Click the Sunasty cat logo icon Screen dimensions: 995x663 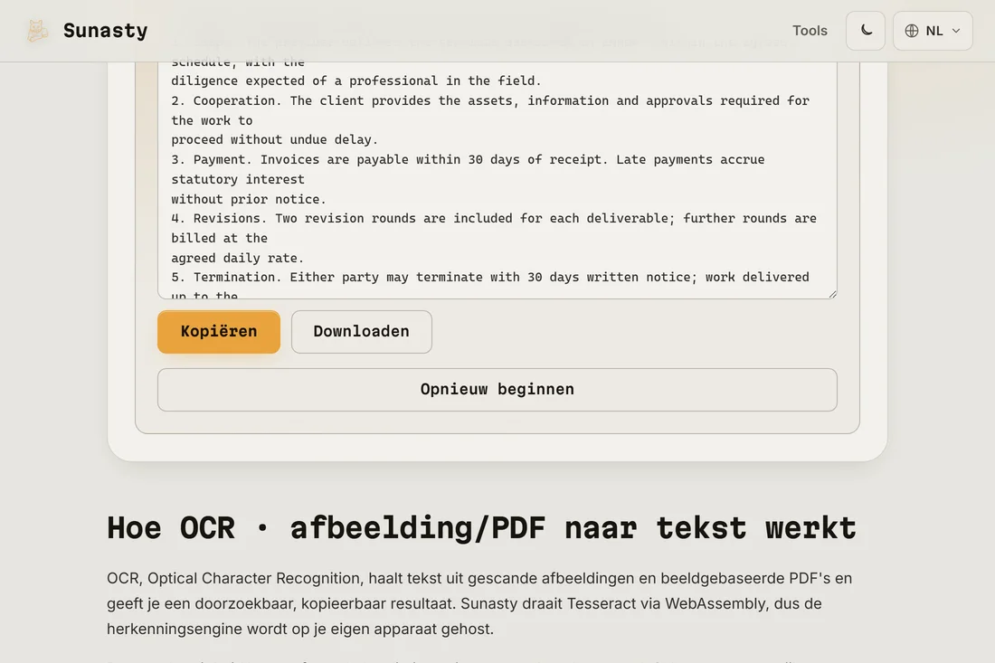37,31
